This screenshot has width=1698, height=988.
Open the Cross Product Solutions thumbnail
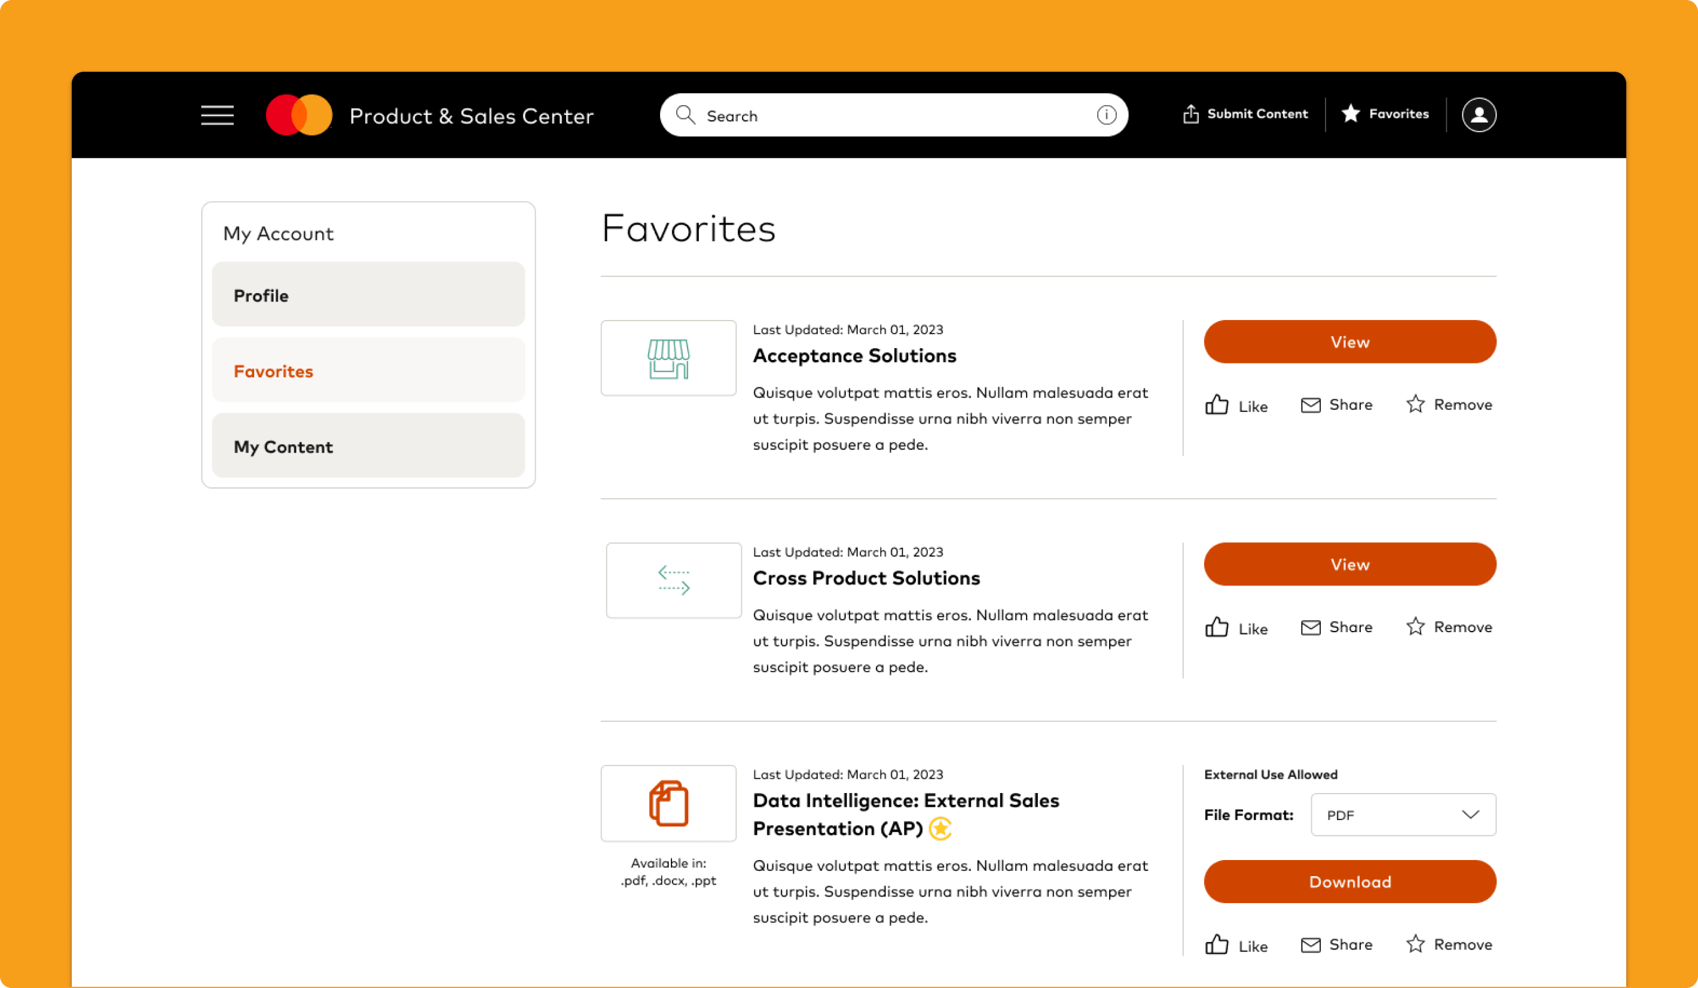(x=673, y=580)
